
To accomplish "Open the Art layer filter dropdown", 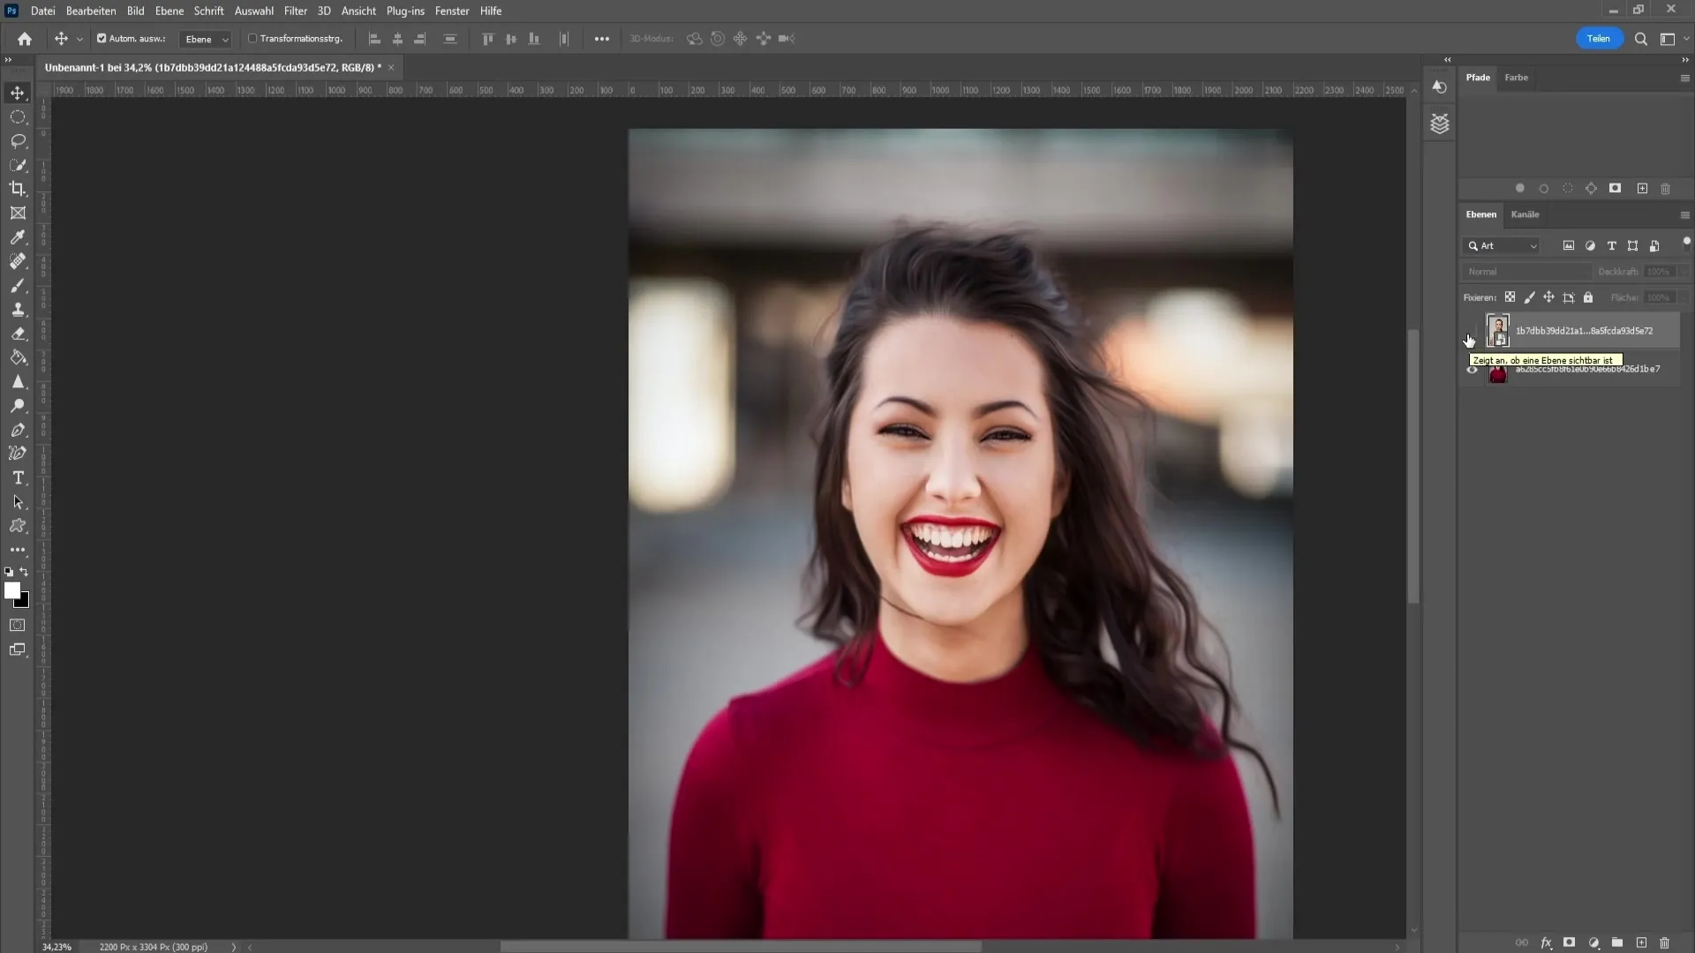I will click(1503, 246).
